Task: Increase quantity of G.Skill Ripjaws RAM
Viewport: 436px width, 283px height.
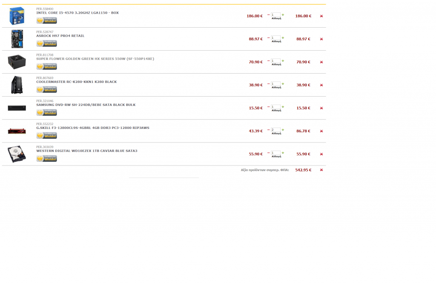Action: click(283, 129)
